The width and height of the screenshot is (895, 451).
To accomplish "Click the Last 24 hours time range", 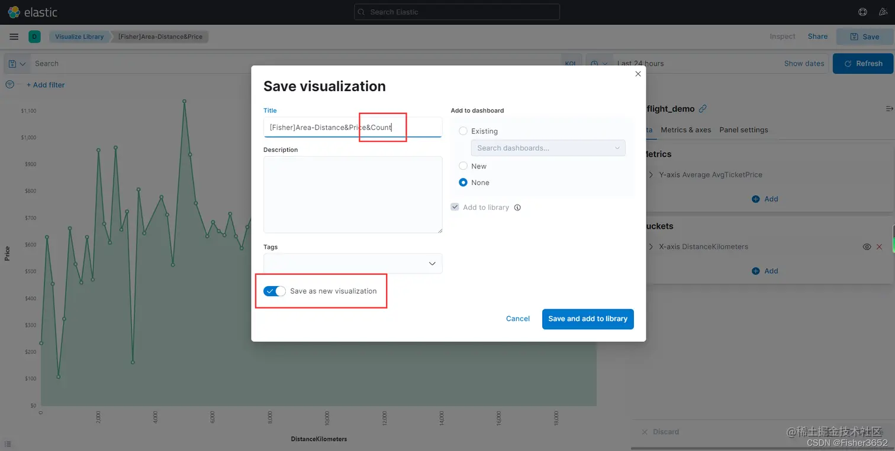I will [640, 63].
